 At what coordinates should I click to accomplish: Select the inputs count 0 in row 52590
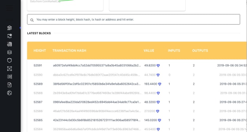pyautogui.click(x=169, y=75)
